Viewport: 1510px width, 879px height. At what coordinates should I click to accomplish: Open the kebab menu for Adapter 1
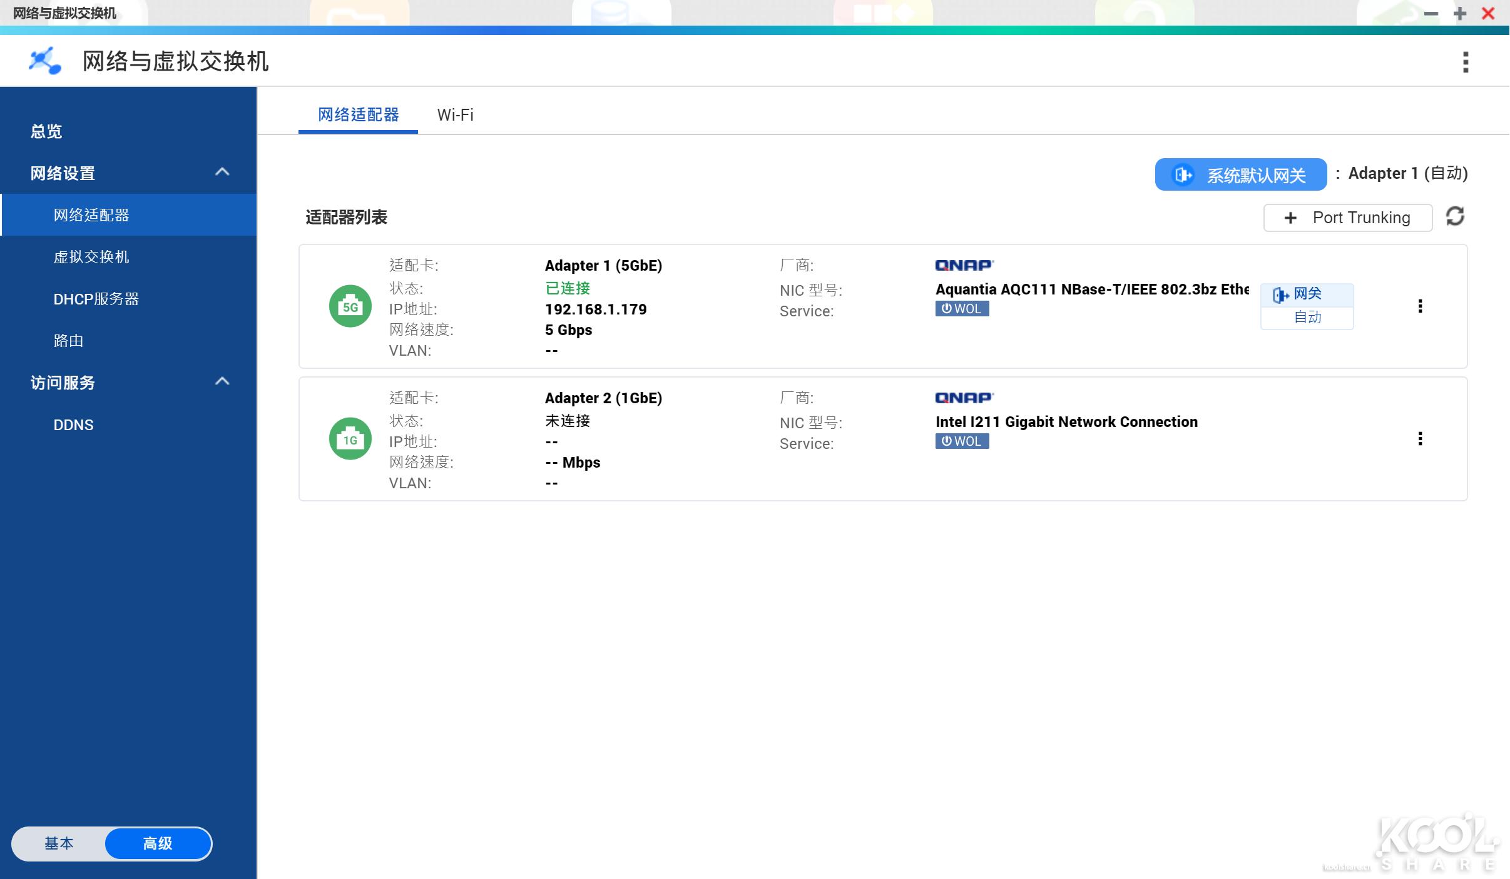click(1422, 306)
